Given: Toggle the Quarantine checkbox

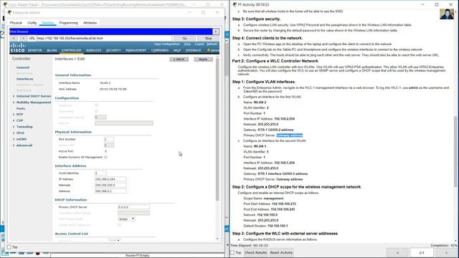Looking at the screenshot, I should (96, 111).
